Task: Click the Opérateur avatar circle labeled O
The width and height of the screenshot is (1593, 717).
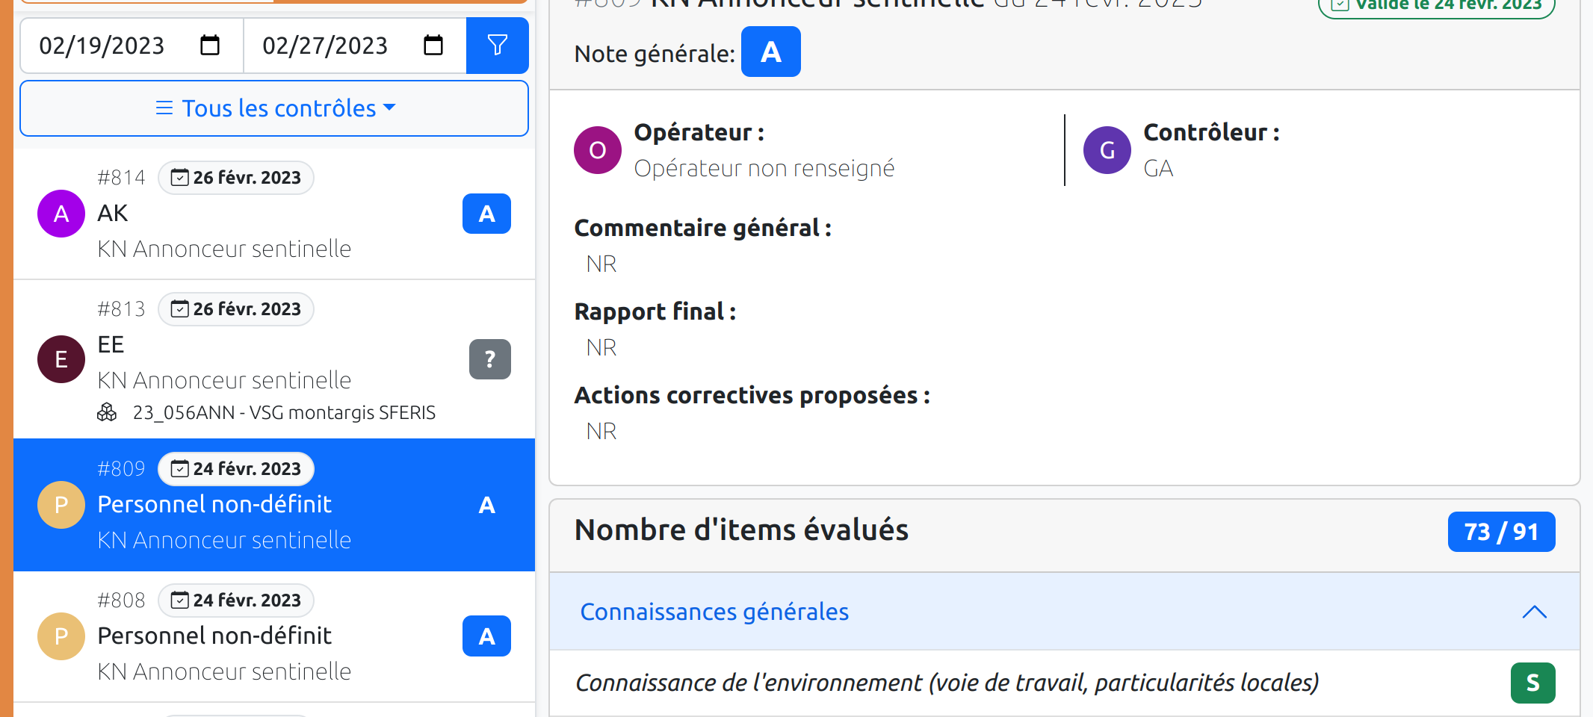Action: pos(596,150)
